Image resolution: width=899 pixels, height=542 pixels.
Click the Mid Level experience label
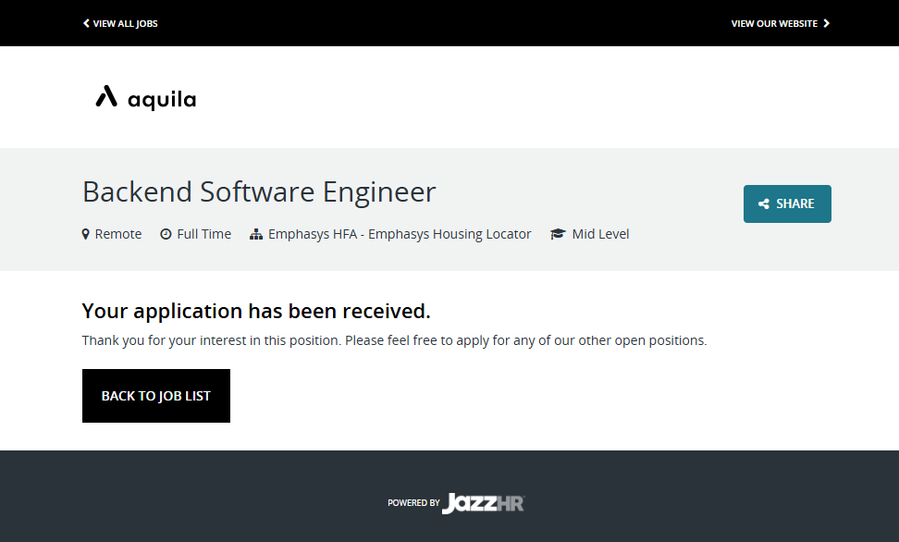coord(600,234)
